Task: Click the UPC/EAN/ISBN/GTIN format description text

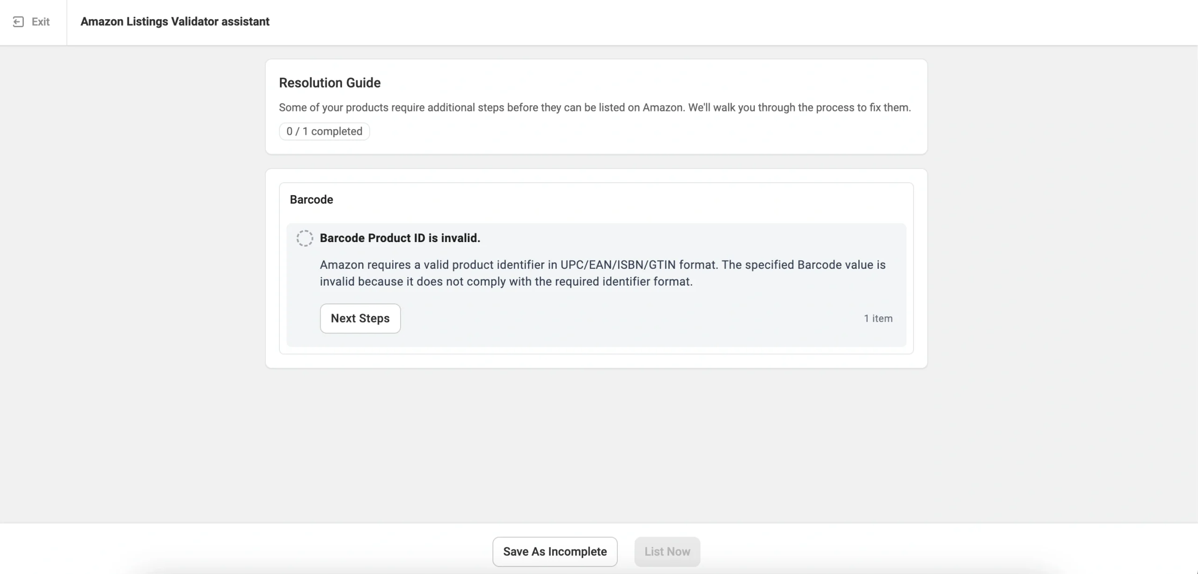Action: point(602,265)
